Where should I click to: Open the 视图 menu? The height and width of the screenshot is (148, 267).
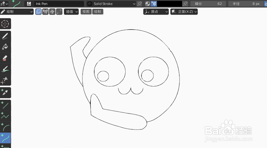click(86, 12)
